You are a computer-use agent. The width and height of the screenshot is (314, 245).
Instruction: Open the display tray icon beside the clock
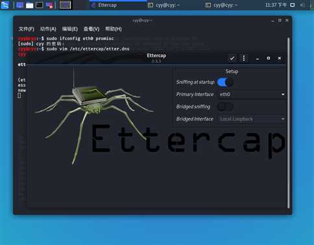pyautogui.click(x=293, y=5)
